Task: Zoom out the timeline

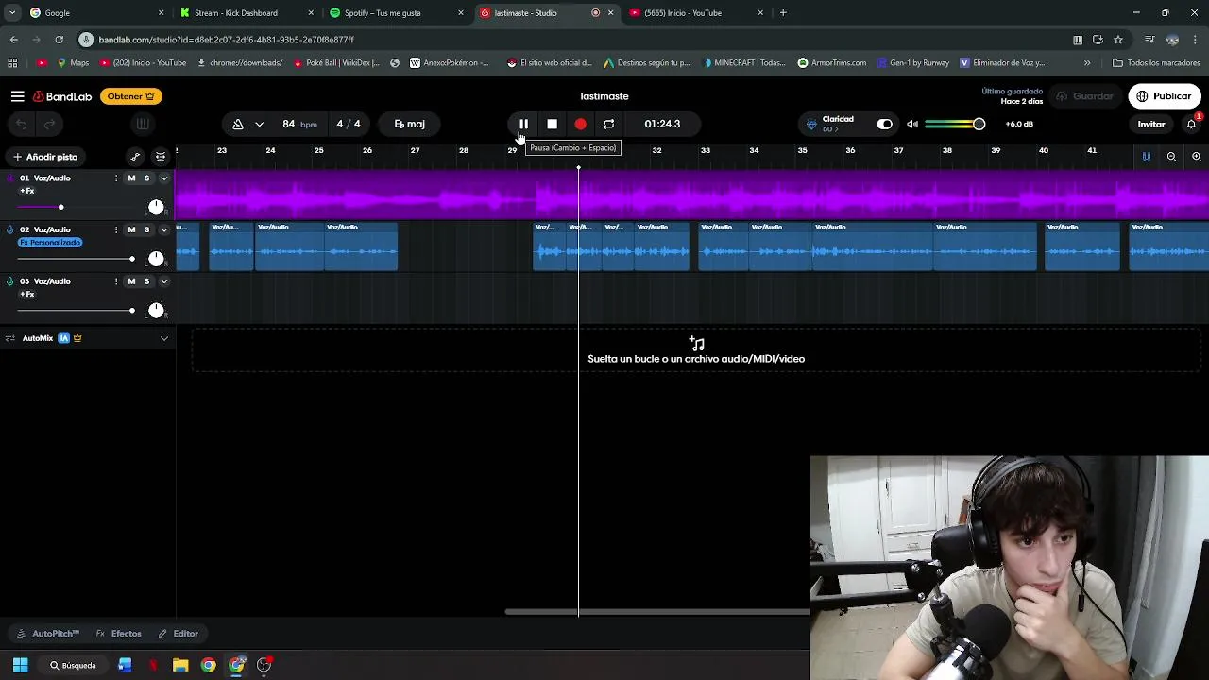Action: click(x=1171, y=157)
